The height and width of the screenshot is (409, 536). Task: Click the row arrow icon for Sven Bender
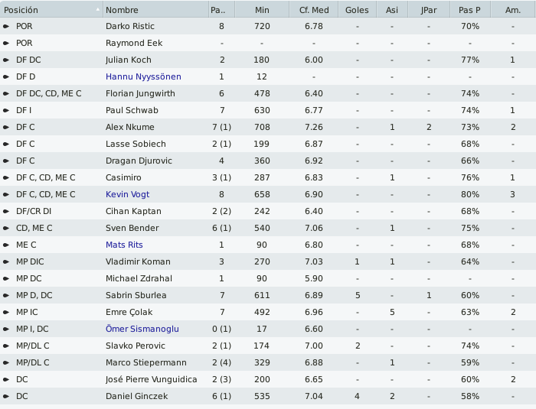click(x=6, y=228)
